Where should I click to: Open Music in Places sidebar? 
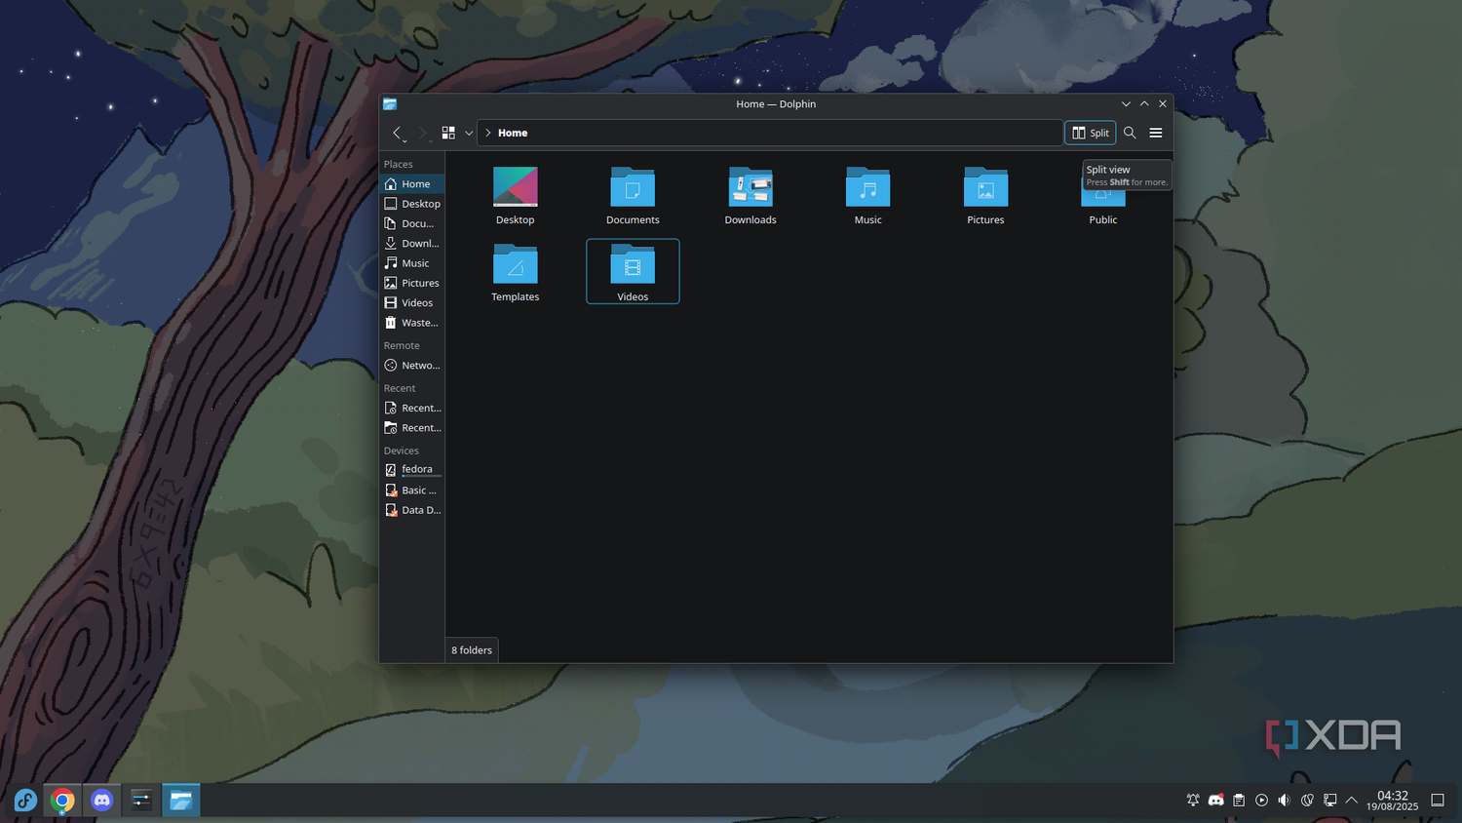(412, 263)
